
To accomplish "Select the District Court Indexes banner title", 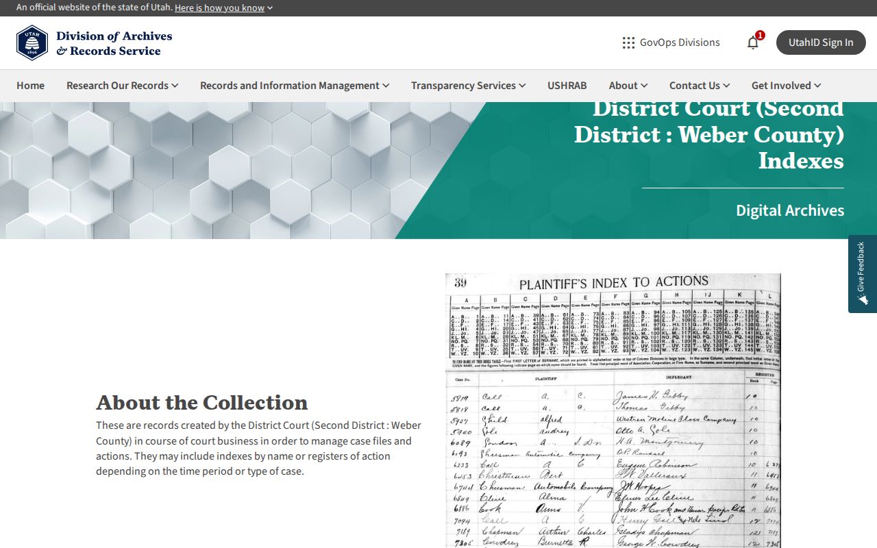I will point(709,135).
